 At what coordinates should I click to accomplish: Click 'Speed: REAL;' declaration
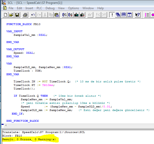click(x=24, y=53)
